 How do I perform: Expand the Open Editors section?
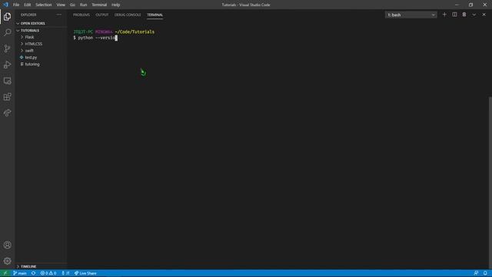click(41, 24)
